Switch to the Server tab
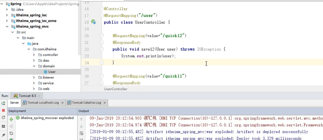Viewport: 323px width, 140px height. [x=15, y=103]
